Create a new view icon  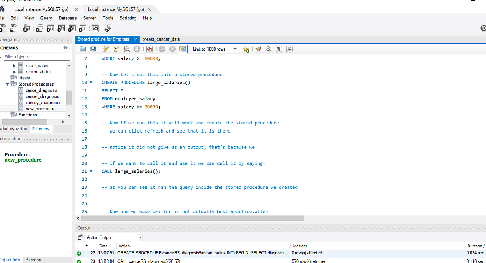[x=61, y=28]
